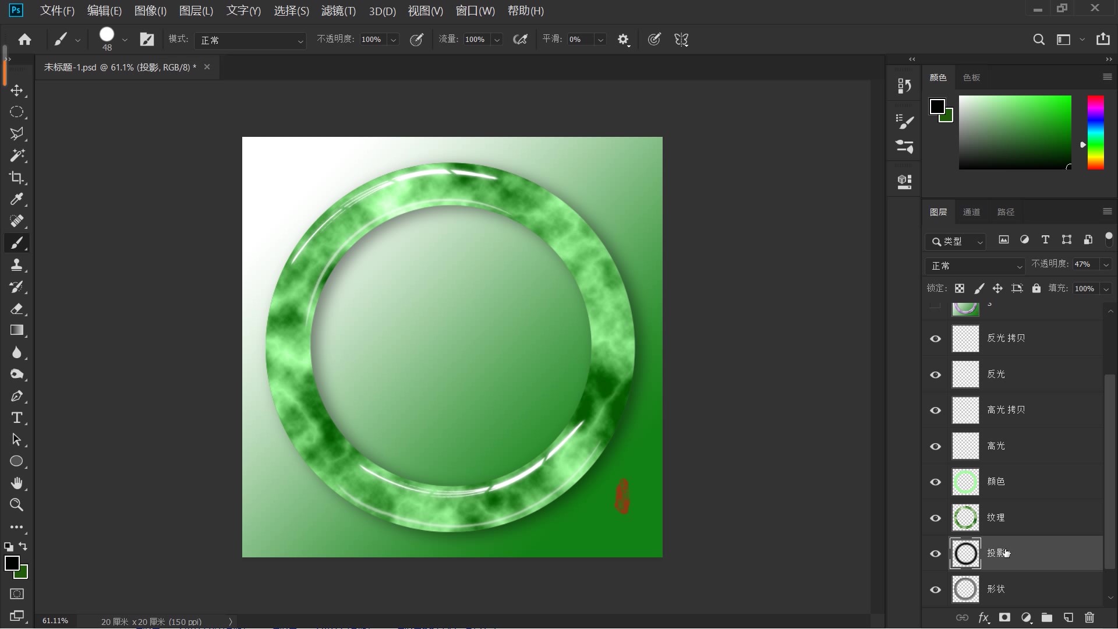Open layer filter 类型 dropdown
The width and height of the screenshot is (1118, 629).
pyautogui.click(x=955, y=241)
